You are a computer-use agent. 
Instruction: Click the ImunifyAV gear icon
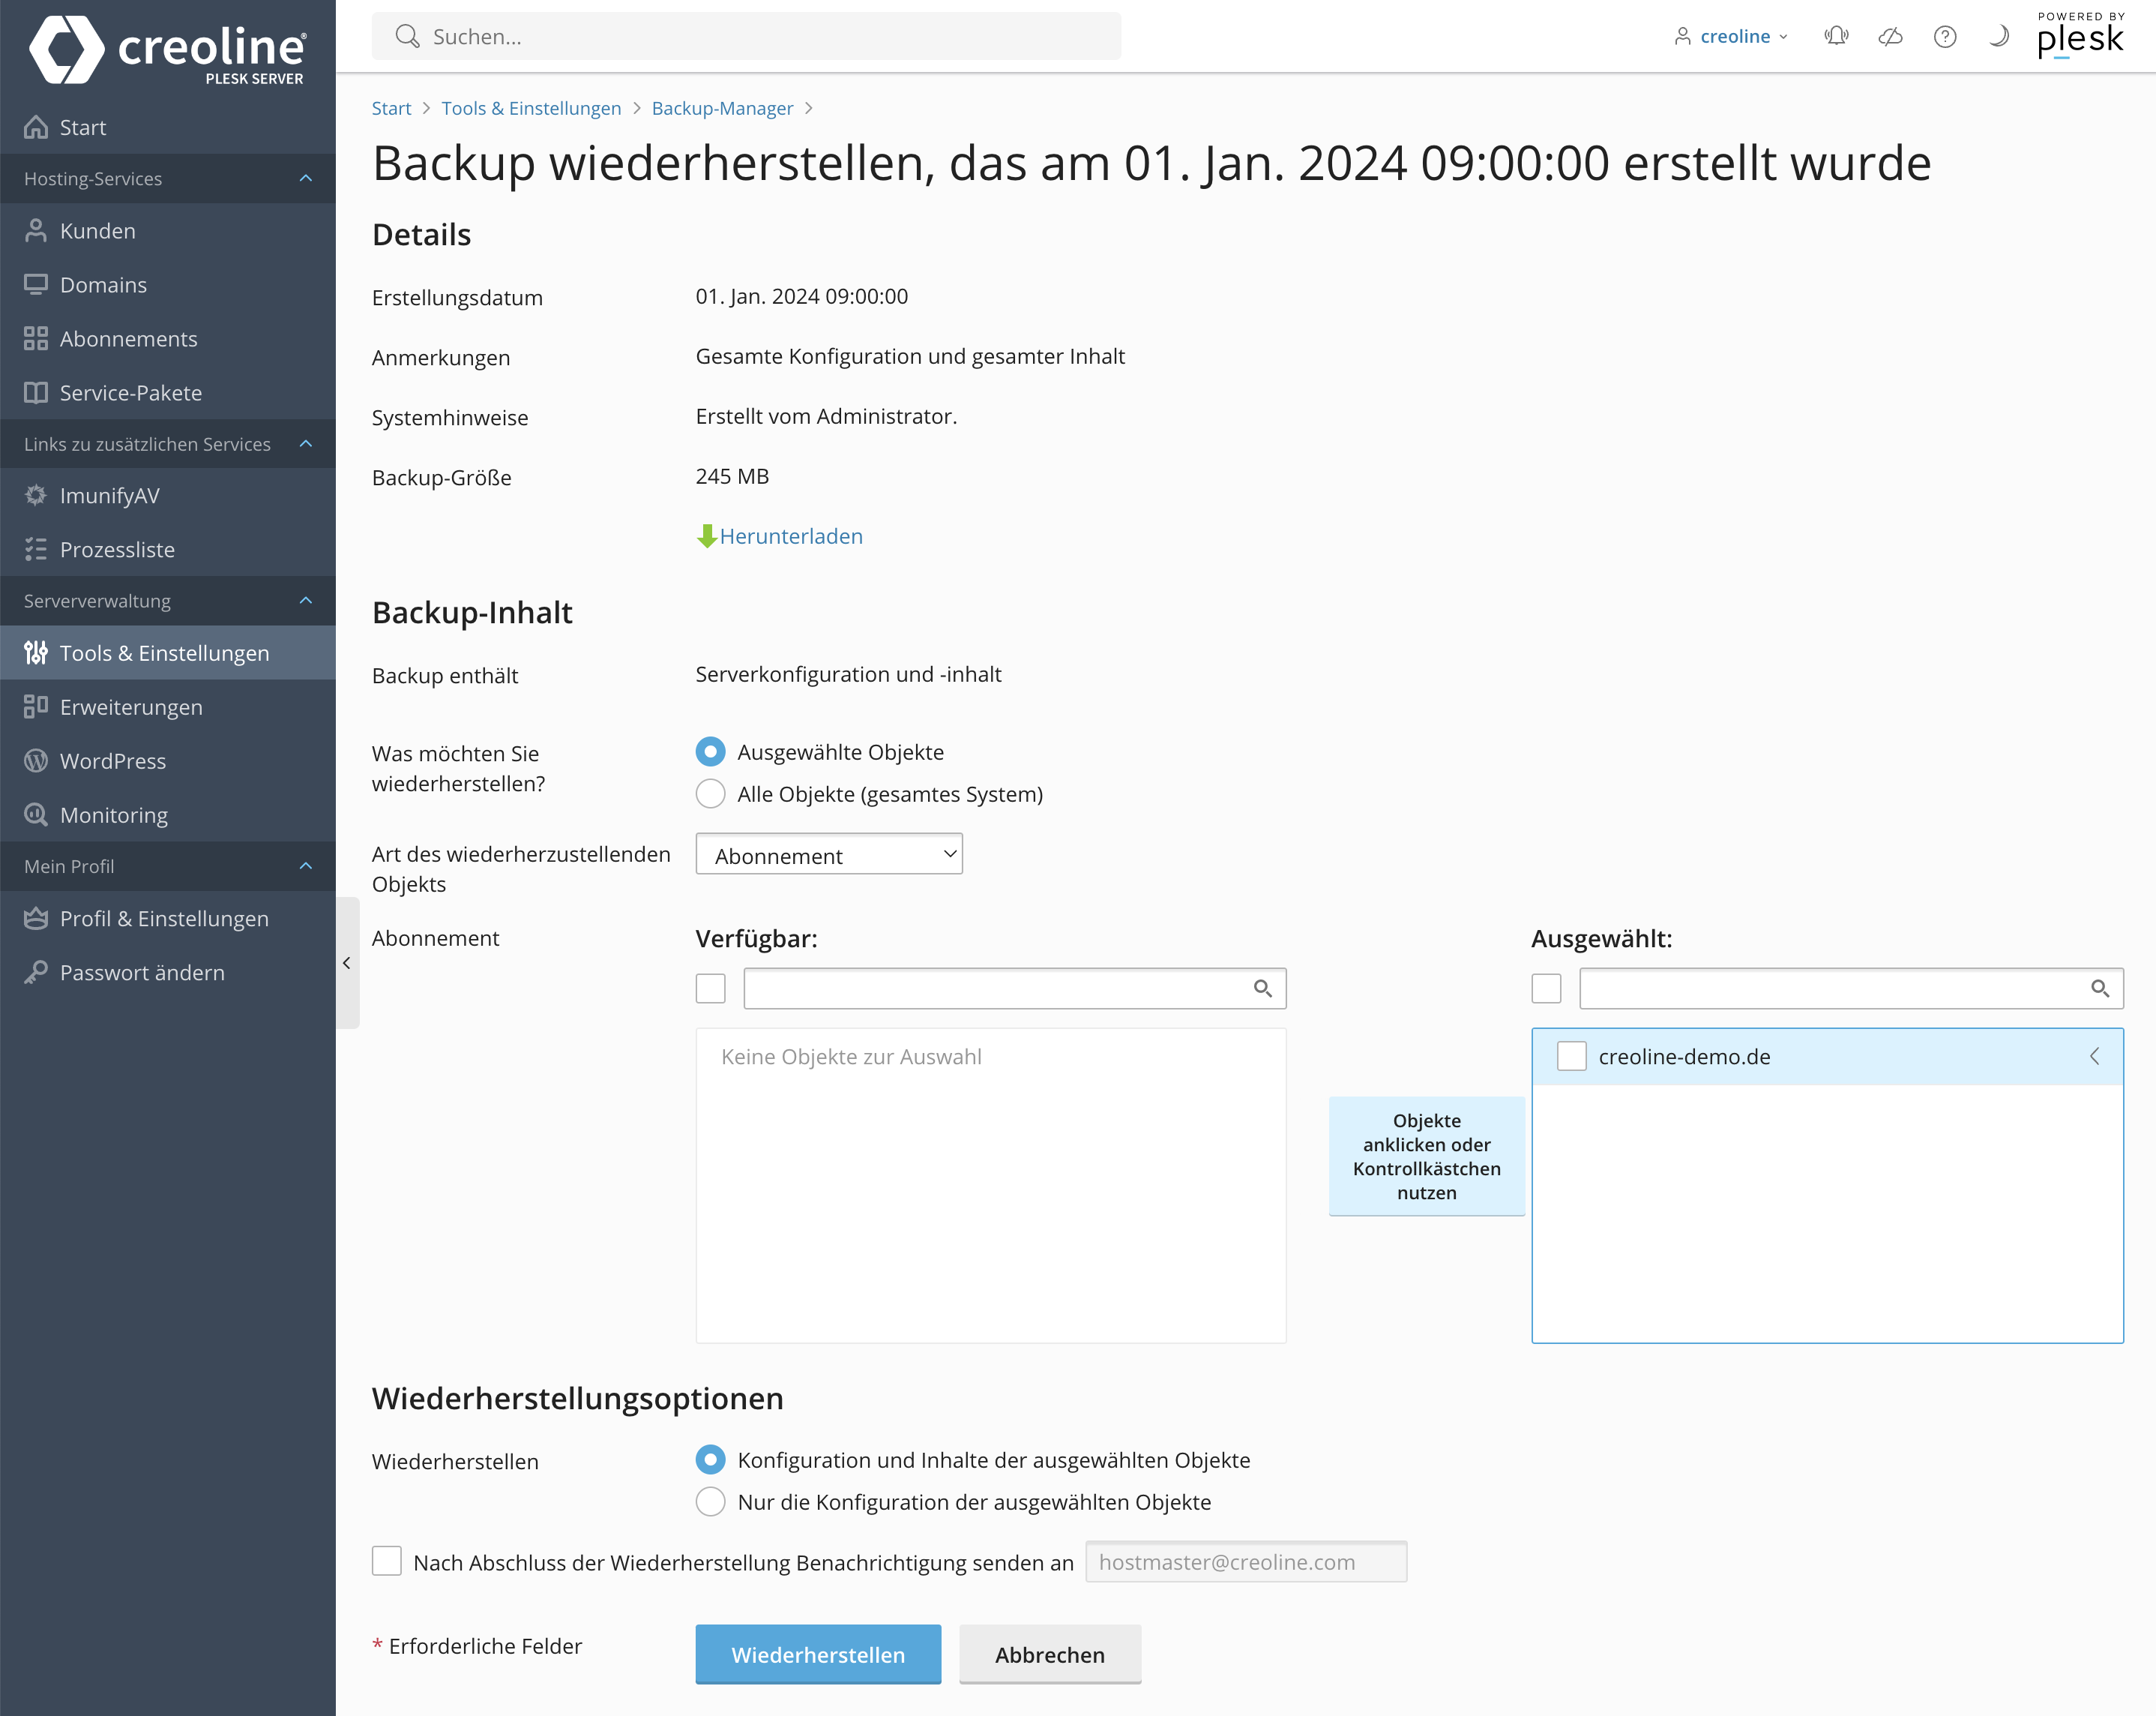coord(36,495)
